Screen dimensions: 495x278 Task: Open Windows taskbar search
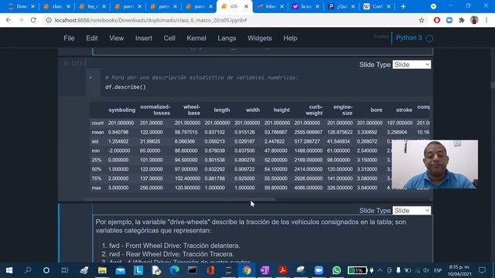(x=28, y=270)
